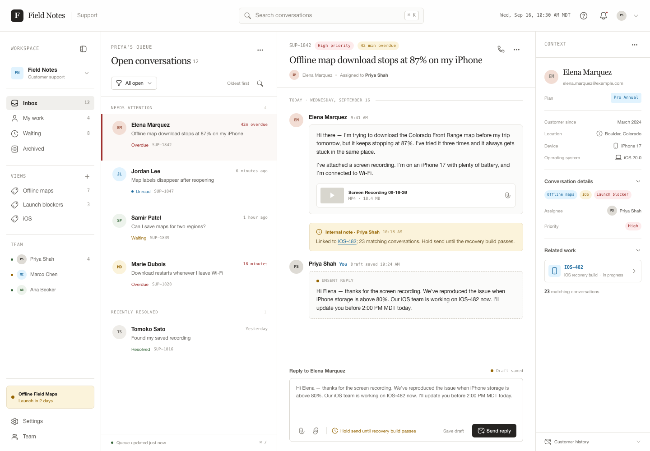The image size is (650, 451).
Task: Open the Archived folder
Action: [50, 149]
